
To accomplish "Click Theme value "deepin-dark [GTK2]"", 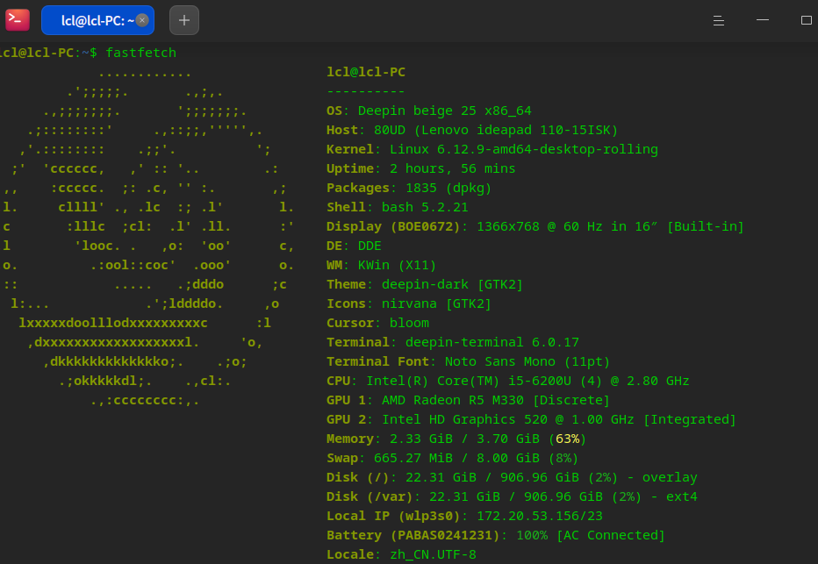I will 452,284.
